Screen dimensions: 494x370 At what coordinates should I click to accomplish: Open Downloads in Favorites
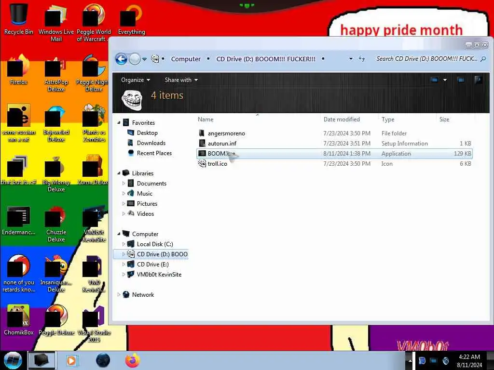click(151, 143)
